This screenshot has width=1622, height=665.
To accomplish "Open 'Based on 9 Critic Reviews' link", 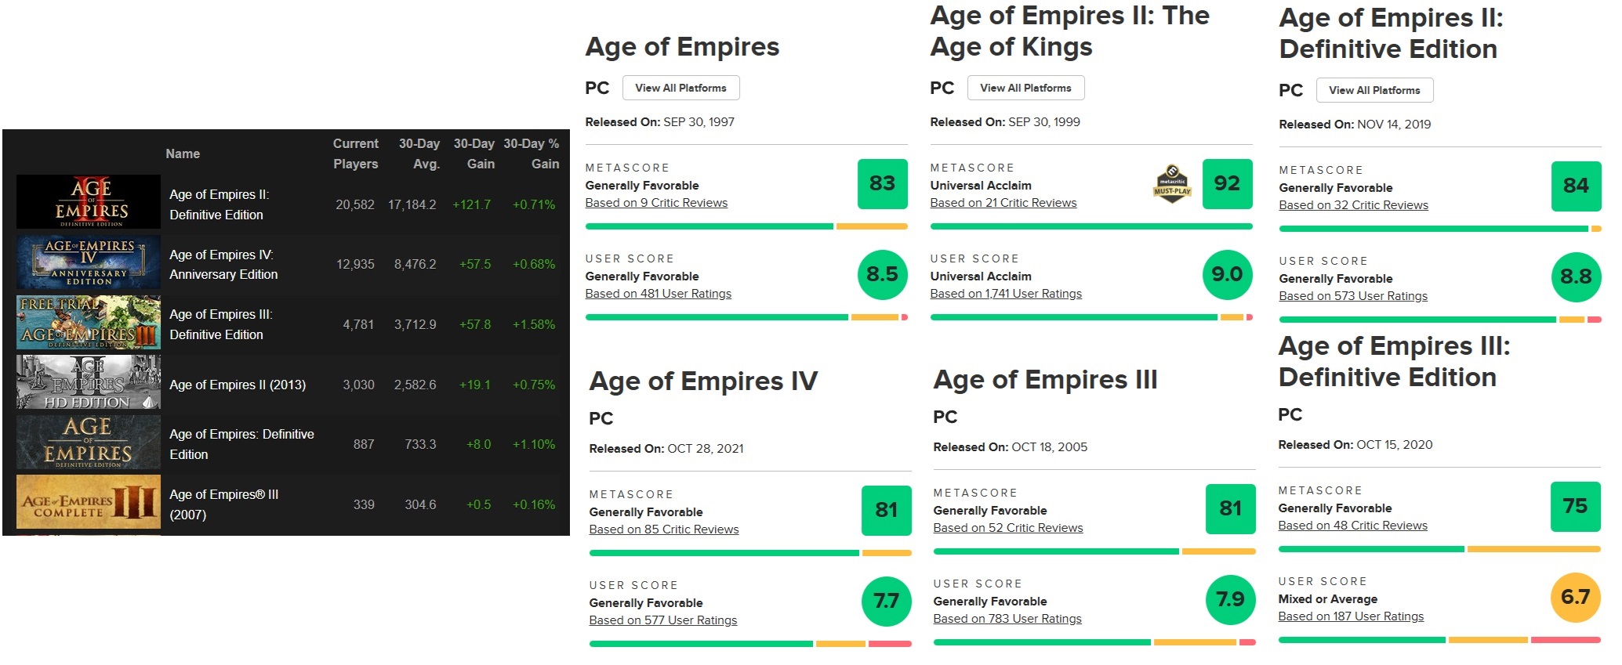I will [656, 203].
